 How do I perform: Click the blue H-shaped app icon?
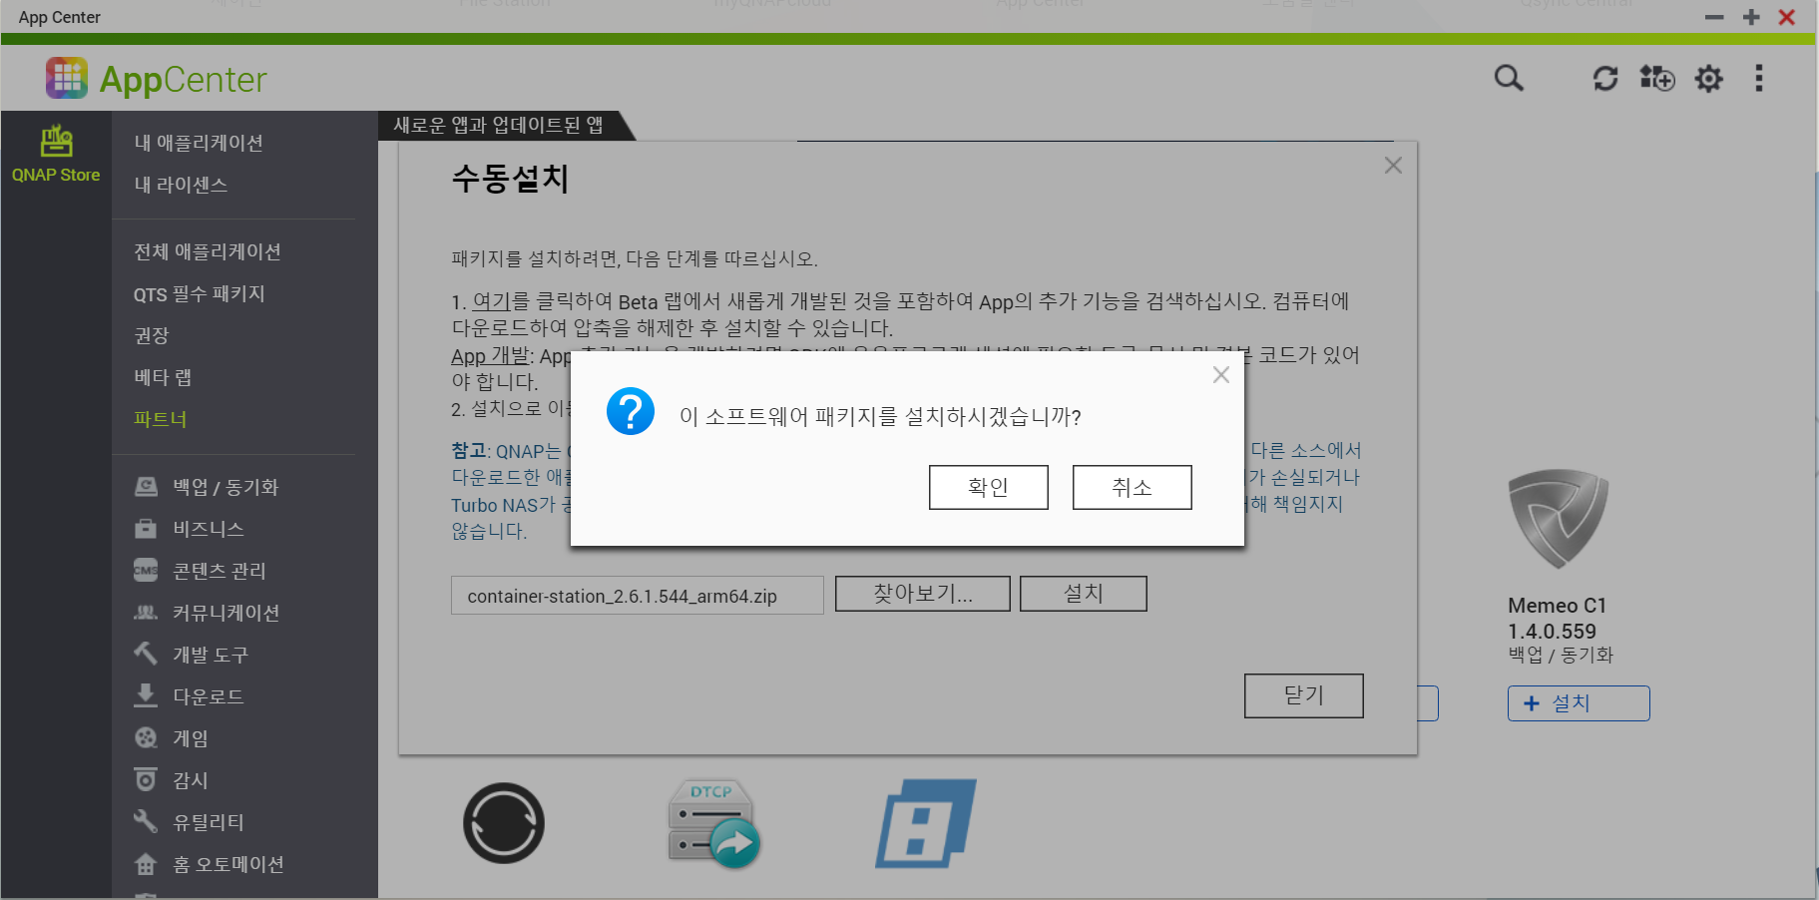click(926, 824)
